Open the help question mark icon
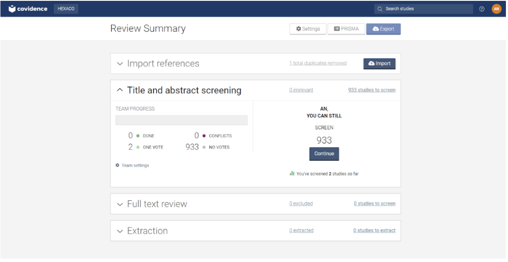 [x=482, y=9]
